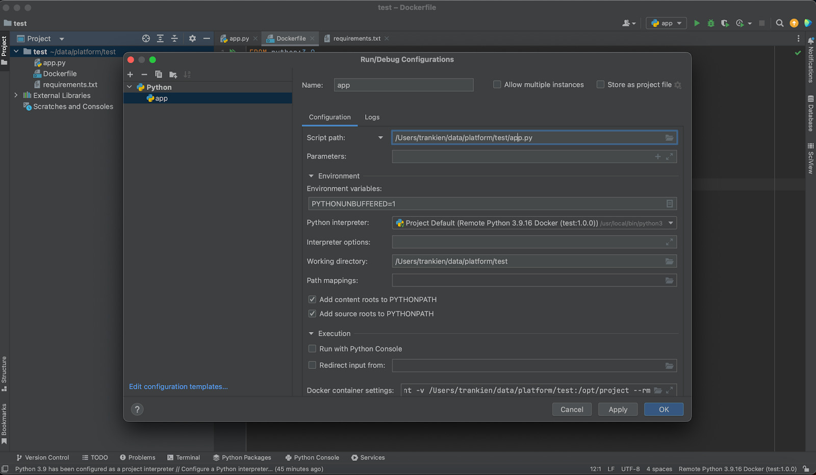Collapse the Python configurations group
Viewport: 816px width, 475px height.
[129, 87]
